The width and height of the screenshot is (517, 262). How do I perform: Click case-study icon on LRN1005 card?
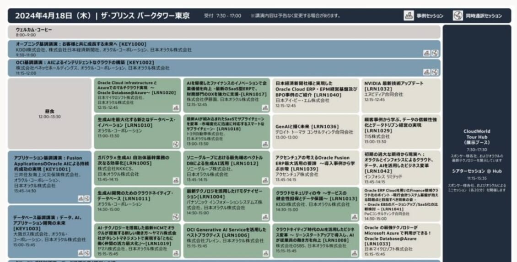176,181
